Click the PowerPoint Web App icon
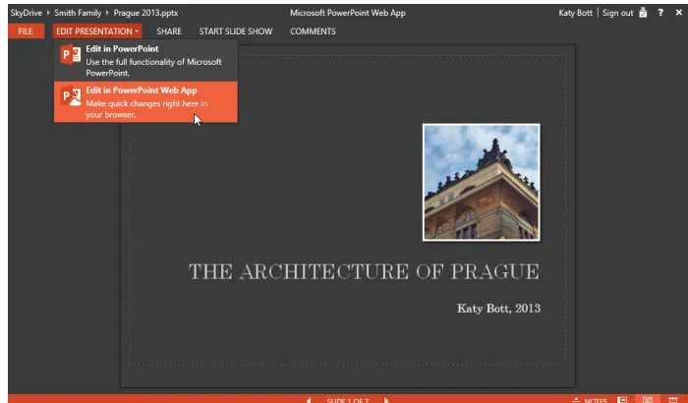 (x=71, y=96)
